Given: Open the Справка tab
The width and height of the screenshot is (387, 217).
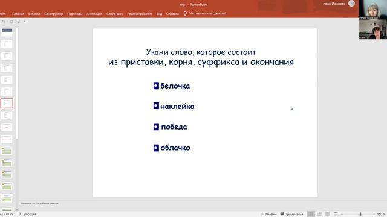Looking at the screenshot, I should (x=172, y=14).
